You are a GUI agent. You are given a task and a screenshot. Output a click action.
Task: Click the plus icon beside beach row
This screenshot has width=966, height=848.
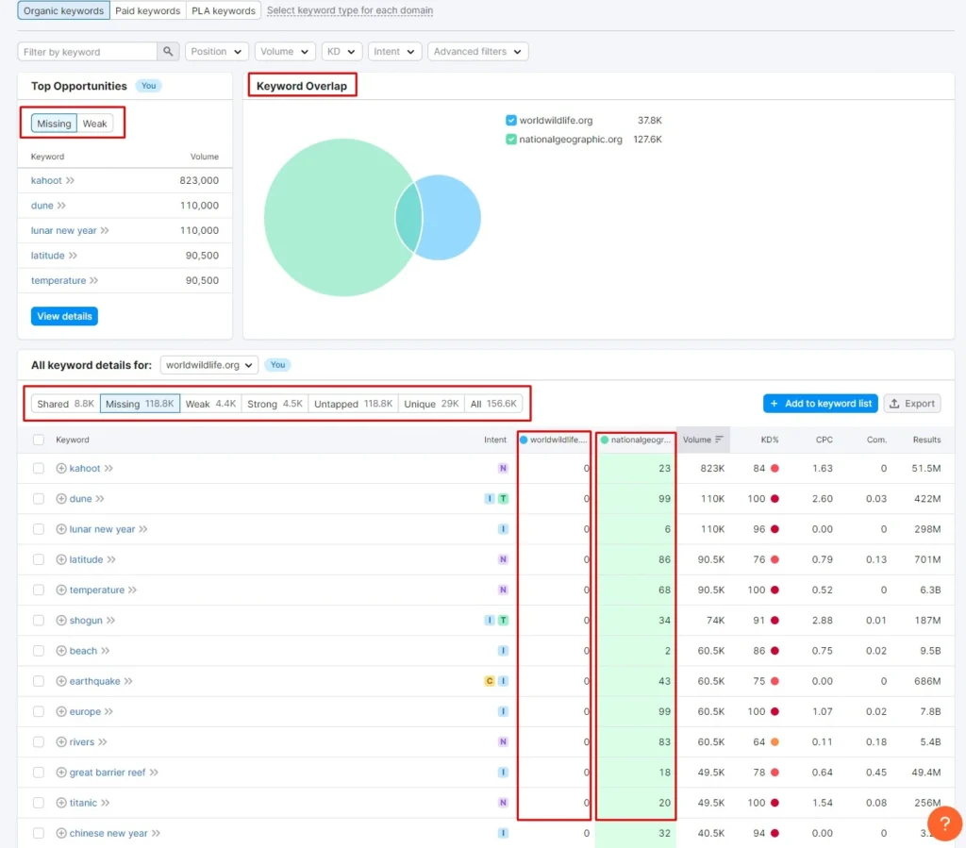pos(61,650)
